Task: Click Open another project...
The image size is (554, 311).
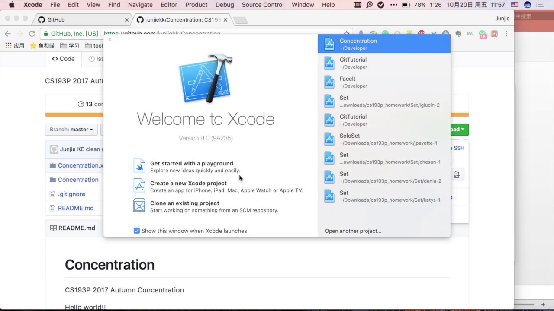Action: point(353,231)
